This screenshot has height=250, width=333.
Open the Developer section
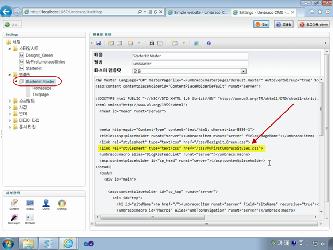click(x=14, y=219)
